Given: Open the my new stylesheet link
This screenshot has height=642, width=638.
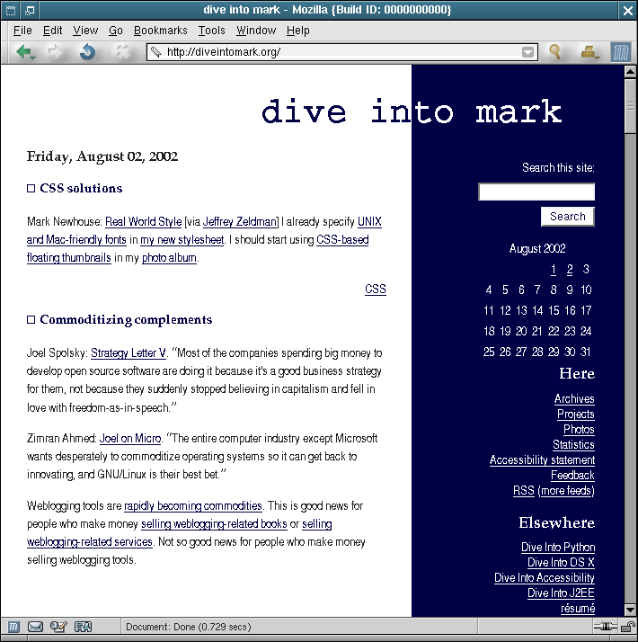Looking at the screenshot, I should point(182,239).
